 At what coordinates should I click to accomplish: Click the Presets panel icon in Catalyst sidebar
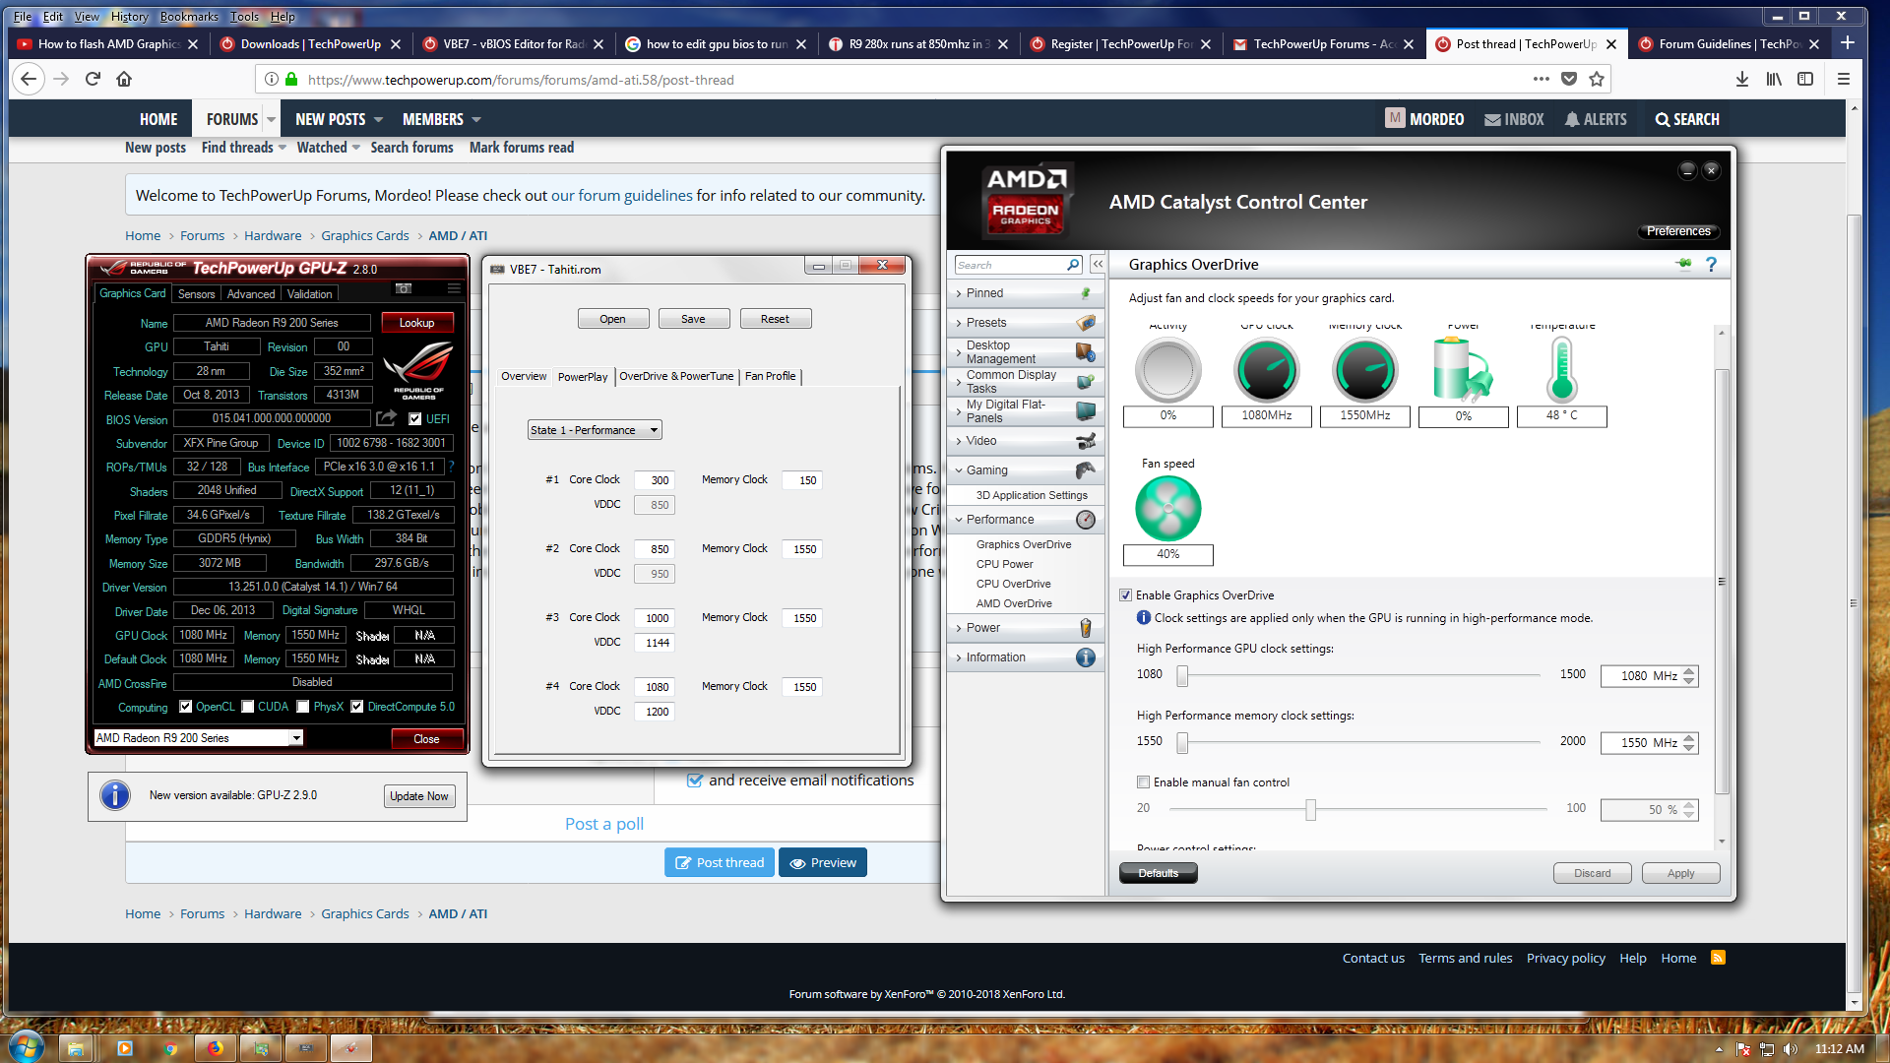[1086, 323]
